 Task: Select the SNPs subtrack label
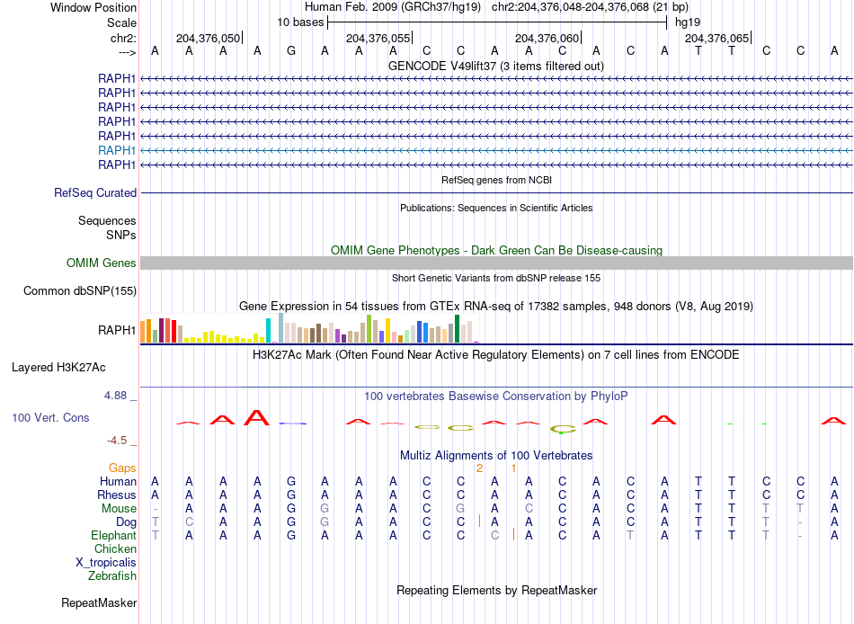(121, 235)
